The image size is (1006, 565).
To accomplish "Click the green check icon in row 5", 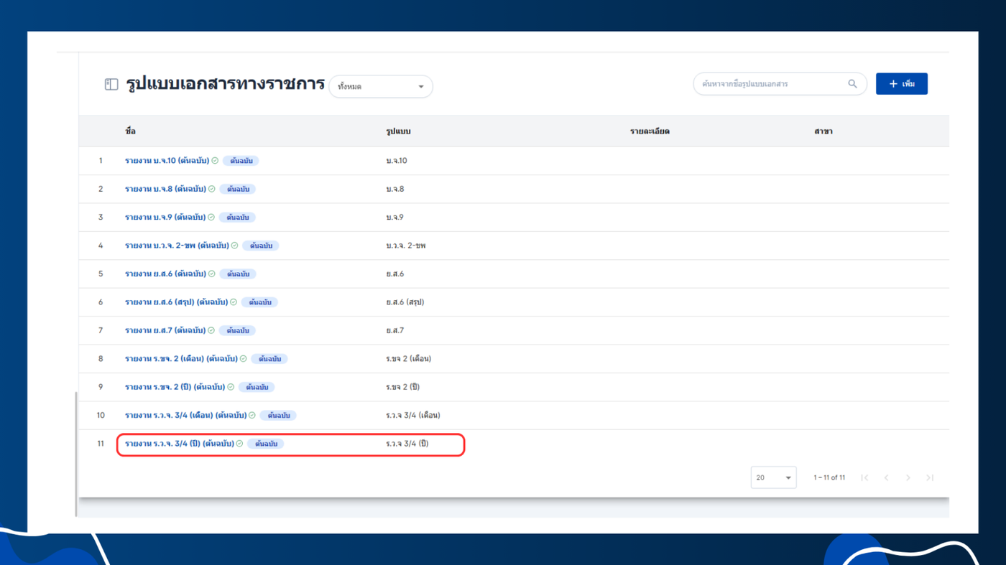I will (x=212, y=274).
